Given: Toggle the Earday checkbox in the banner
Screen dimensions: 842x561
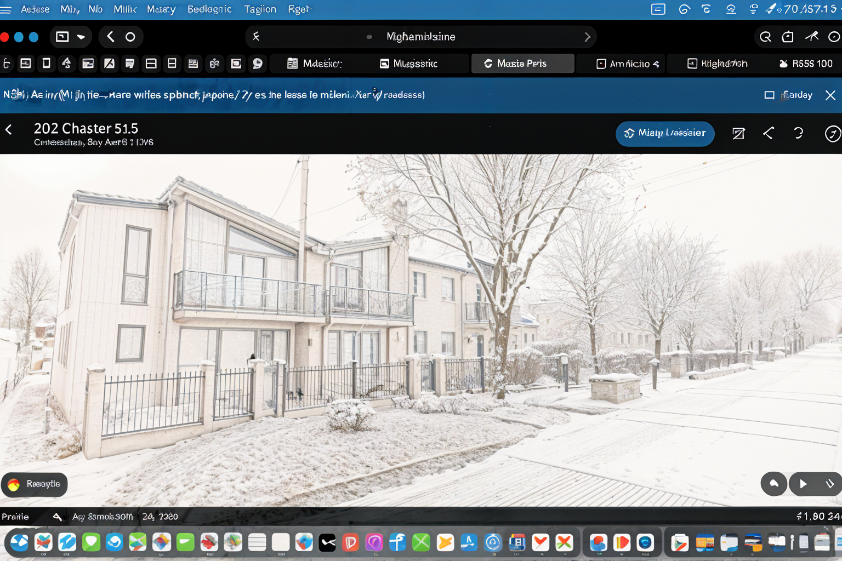Looking at the screenshot, I should pyautogui.click(x=769, y=95).
